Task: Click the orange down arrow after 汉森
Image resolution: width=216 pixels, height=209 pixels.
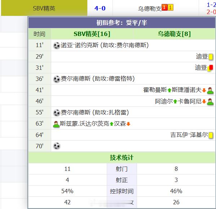Action: [x=128, y=124]
